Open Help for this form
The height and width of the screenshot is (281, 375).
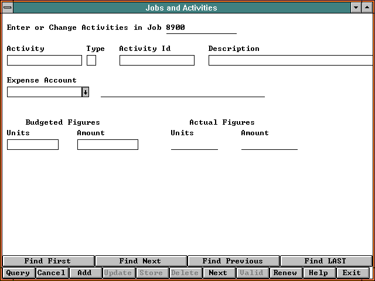[x=319, y=273]
